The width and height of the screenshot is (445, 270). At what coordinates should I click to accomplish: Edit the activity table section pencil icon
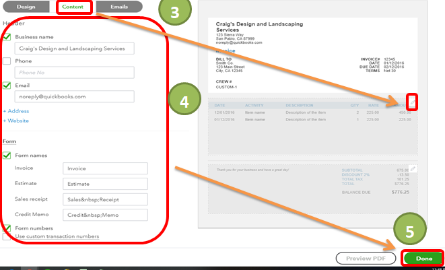(x=413, y=102)
